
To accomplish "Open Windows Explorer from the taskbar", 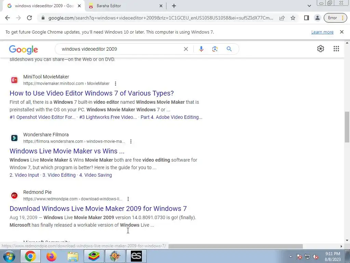I will pos(73,256).
